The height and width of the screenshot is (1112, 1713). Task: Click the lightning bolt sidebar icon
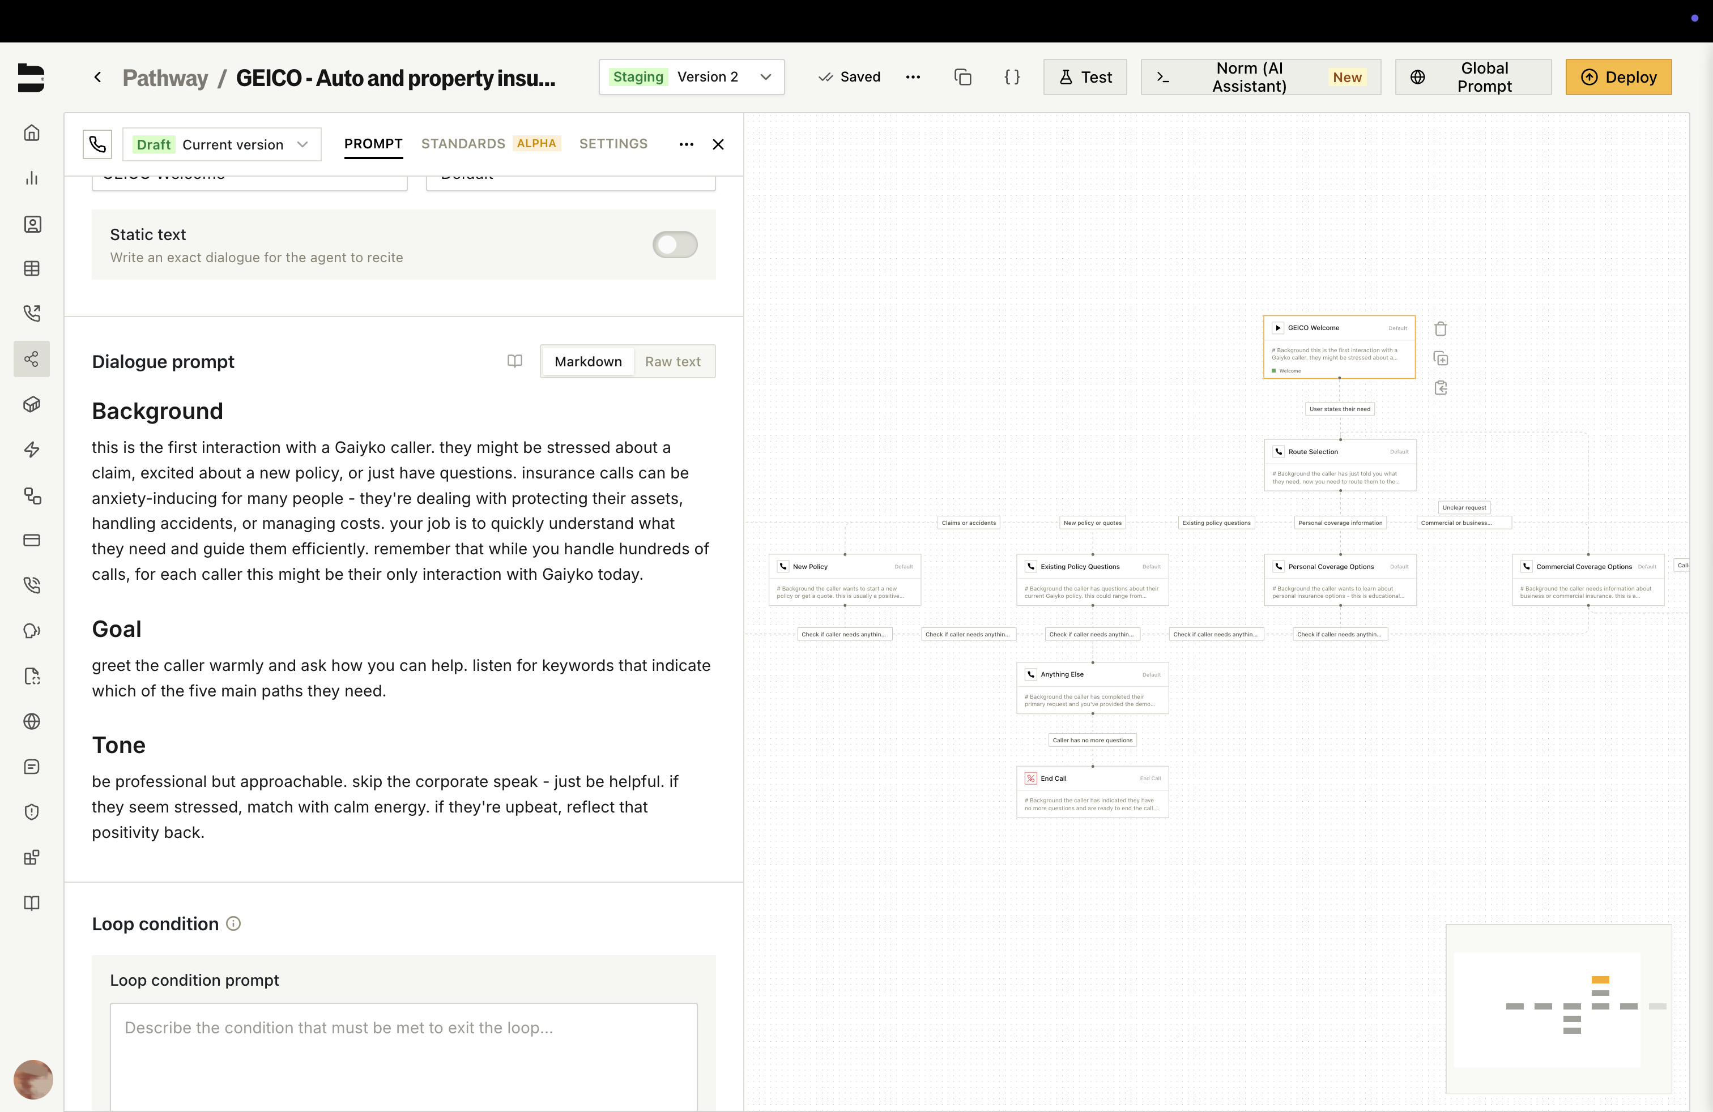32,450
